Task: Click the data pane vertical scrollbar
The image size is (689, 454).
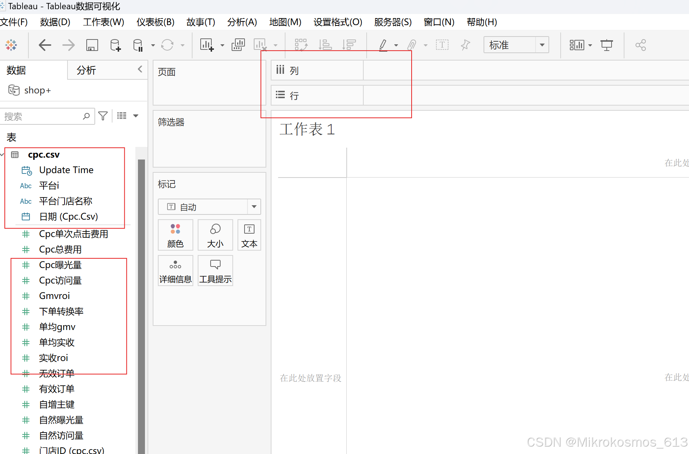Action: (141, 306)
